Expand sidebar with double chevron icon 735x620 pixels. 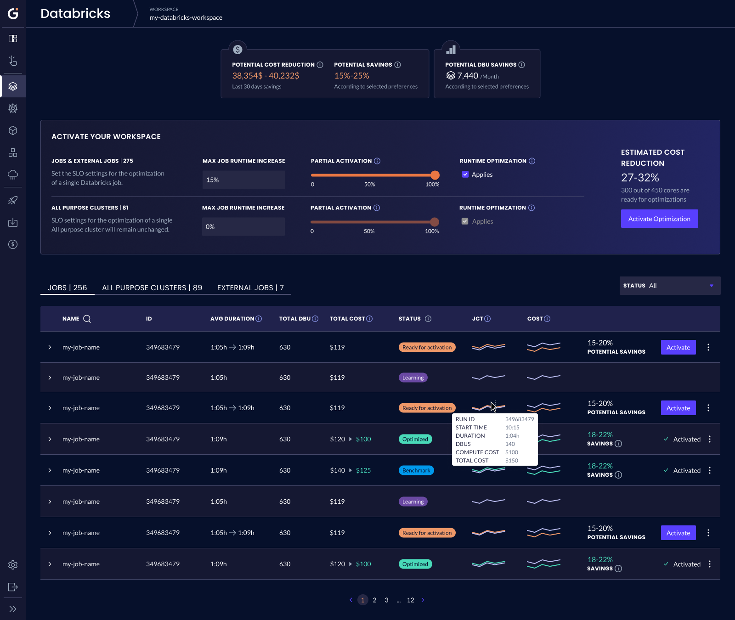13,609
